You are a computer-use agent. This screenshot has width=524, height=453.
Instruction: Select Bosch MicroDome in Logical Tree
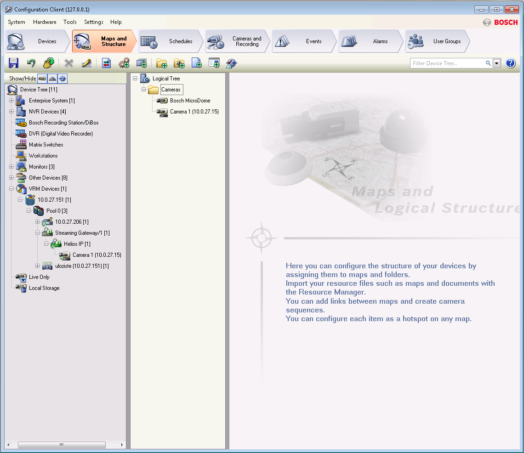click(x=190, y=101)
